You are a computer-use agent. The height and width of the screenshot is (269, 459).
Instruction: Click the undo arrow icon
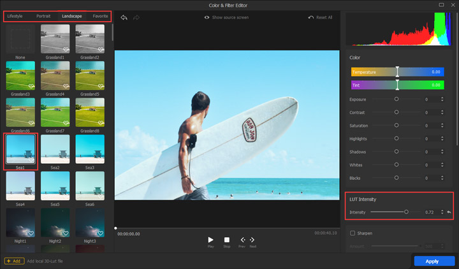coord(124,17)
